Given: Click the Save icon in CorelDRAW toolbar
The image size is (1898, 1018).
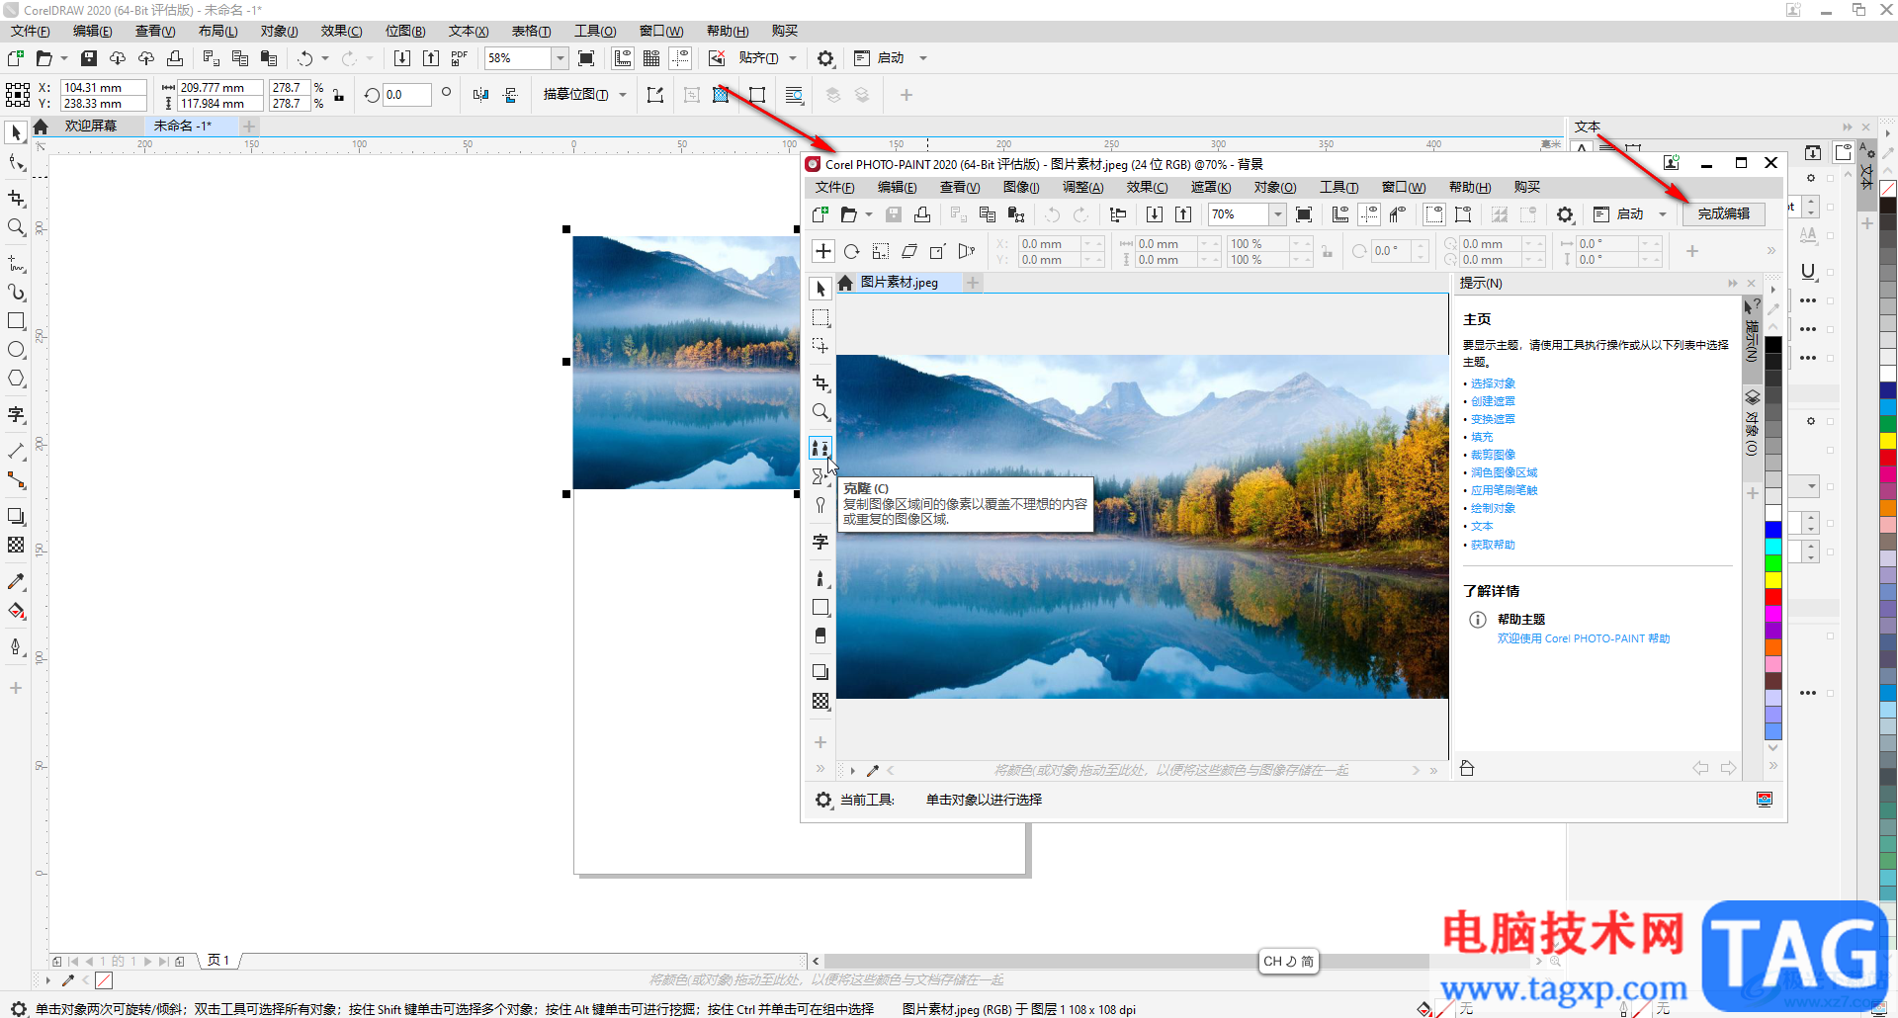Looking at the screenshot, I should tap(89, 58).
